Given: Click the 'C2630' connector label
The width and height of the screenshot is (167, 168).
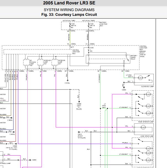Looking at the screenshot, I should [x=34, y=160].
